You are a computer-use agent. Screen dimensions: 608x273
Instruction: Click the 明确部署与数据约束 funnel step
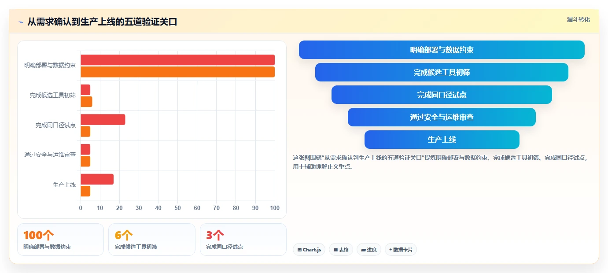tap(442, 50)
